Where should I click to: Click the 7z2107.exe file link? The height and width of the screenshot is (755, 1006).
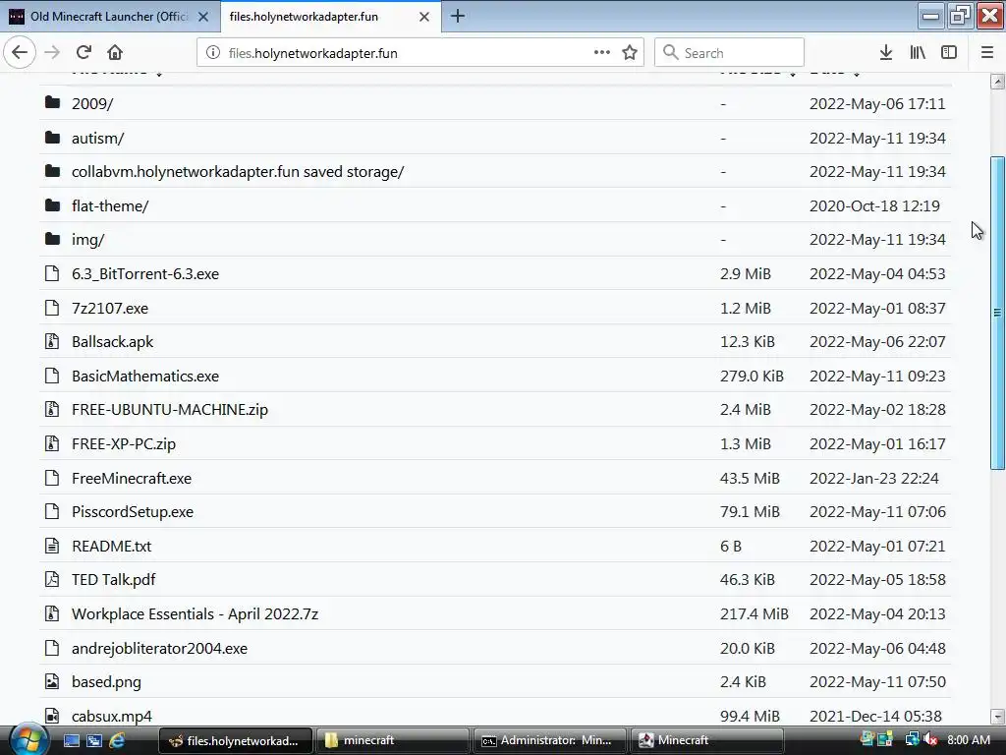point(110,308)
